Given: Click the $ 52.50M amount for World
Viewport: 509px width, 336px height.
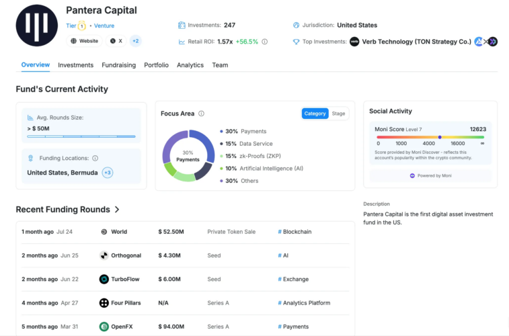Looking at the screenshot, I should tap(171, 232).
